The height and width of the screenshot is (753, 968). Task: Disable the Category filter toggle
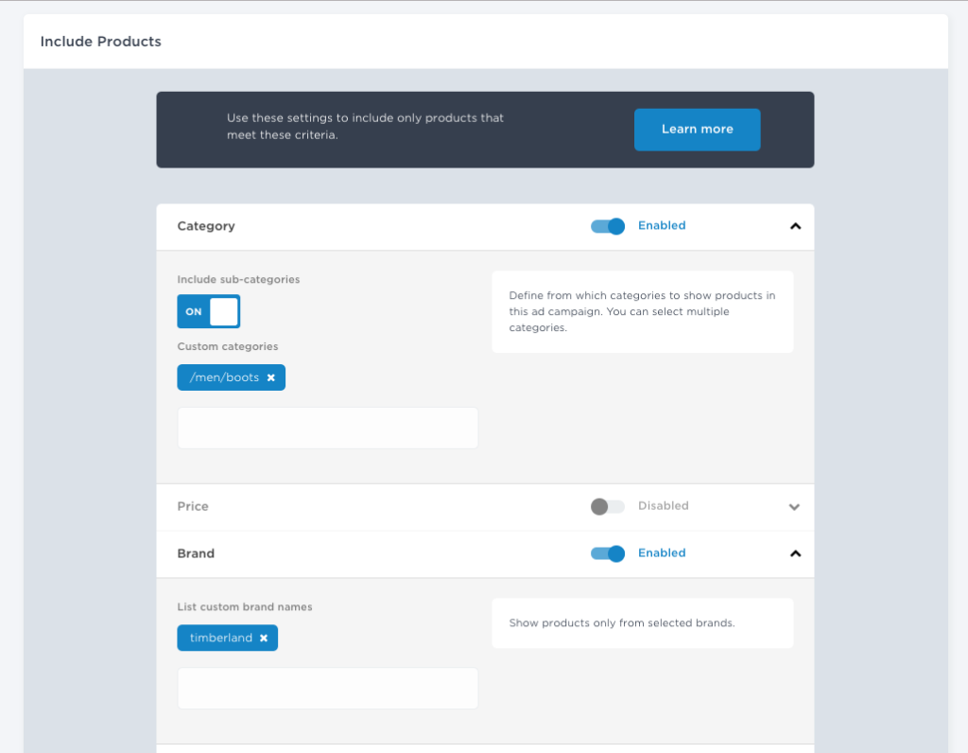[x=608, y=226]
